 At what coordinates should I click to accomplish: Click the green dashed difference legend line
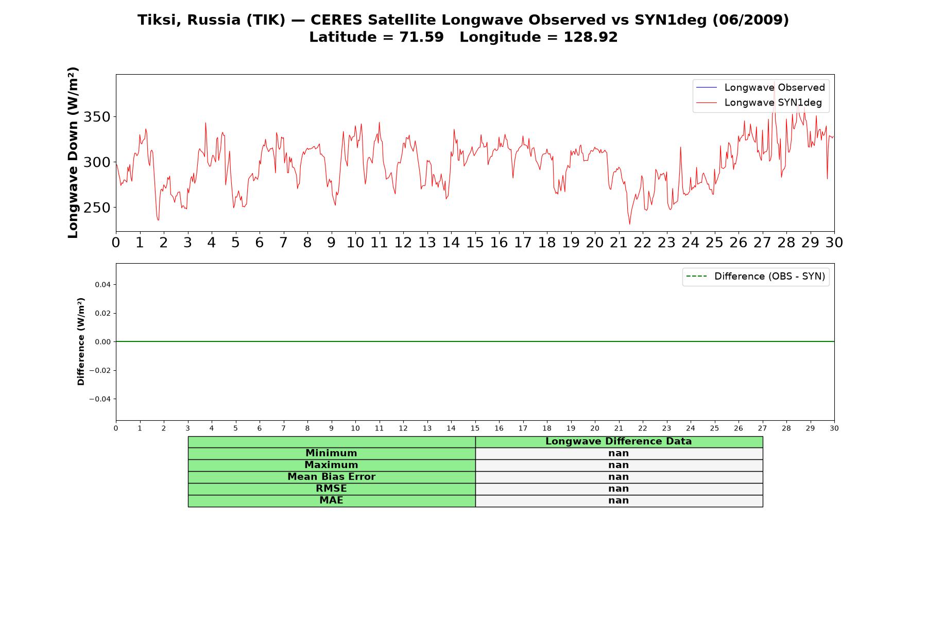(x=696, y=277)
